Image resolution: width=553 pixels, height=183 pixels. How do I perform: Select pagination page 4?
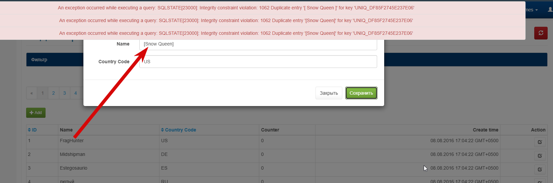(x=76, y=93)
